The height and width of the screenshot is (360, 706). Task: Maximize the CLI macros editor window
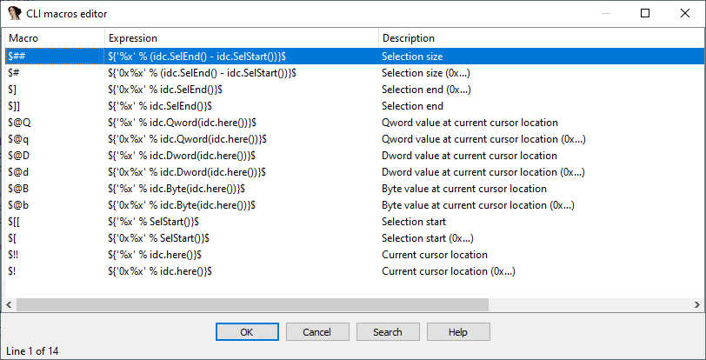click(x=645, y=14)
